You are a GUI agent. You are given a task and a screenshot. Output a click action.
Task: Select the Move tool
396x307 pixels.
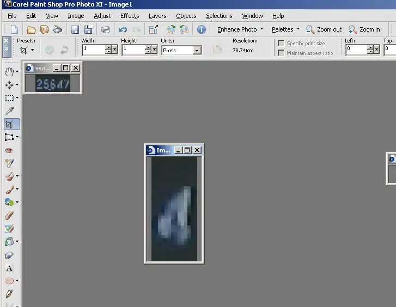coord(9,85)
